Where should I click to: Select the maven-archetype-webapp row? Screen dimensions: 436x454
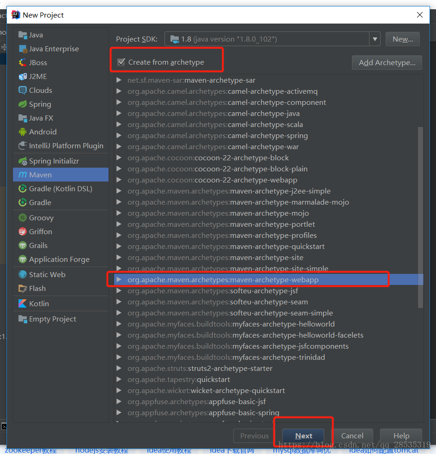269,280
